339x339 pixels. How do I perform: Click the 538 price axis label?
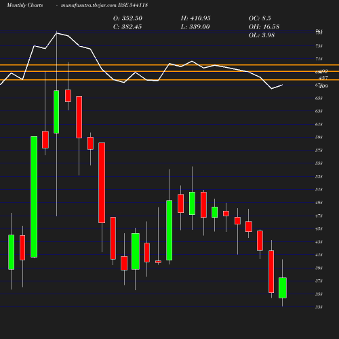tap(319, 176)
